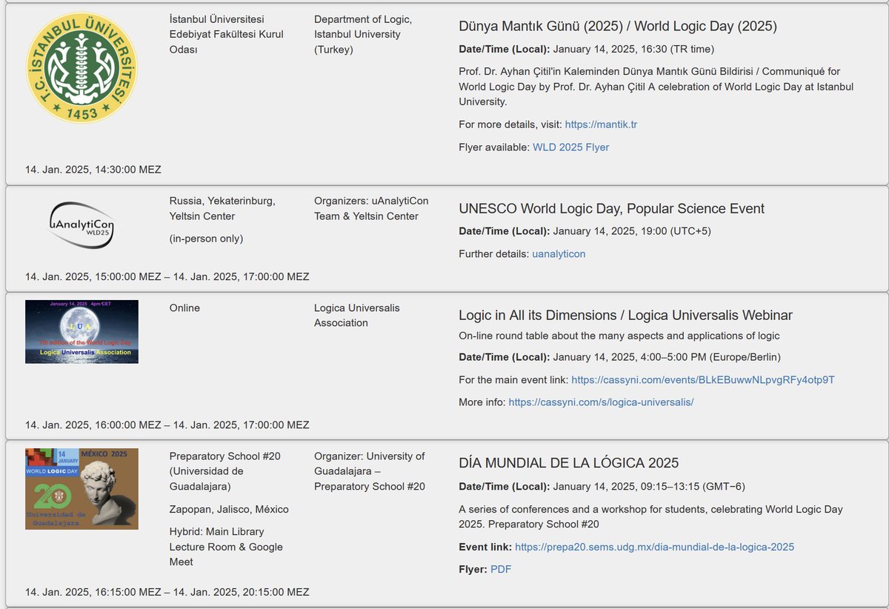Click the 4:00–5:00 PM (Europe/Berlin) date line
Viewport: 889px width, 609px height.
point(620,357)
